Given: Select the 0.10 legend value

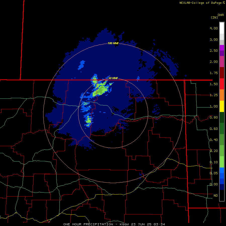Looking at the screenshot, I should (x=214, y=162).
